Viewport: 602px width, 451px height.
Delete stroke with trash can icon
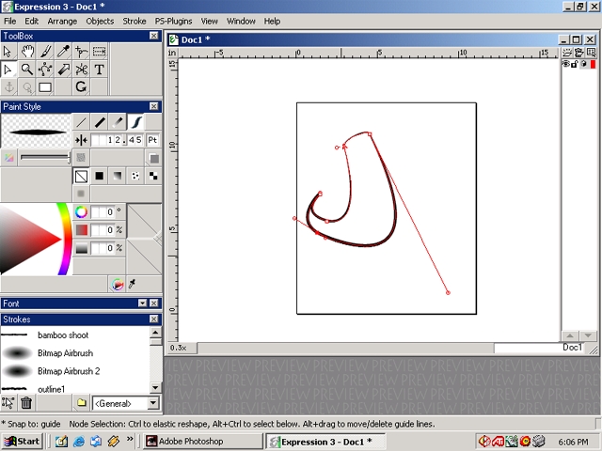coord(26,403)
